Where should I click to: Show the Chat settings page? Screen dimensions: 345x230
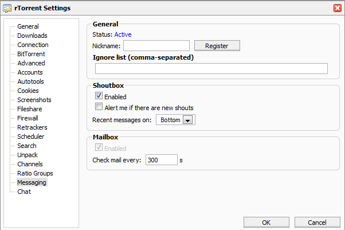24,192
